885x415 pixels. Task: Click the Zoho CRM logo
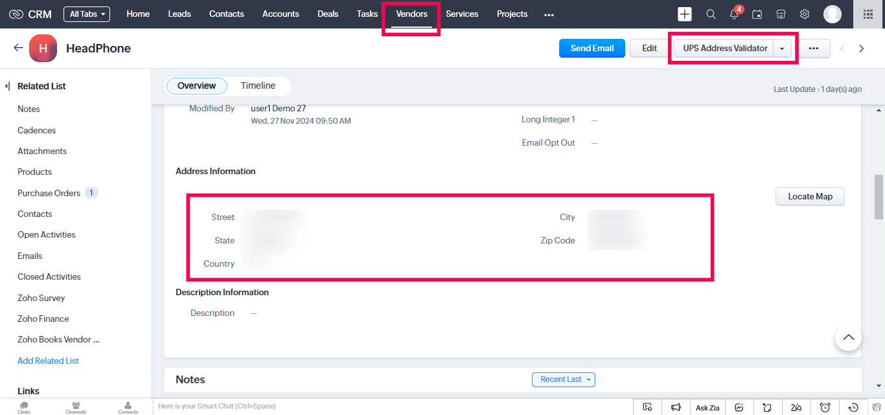[x=30, y=14]
